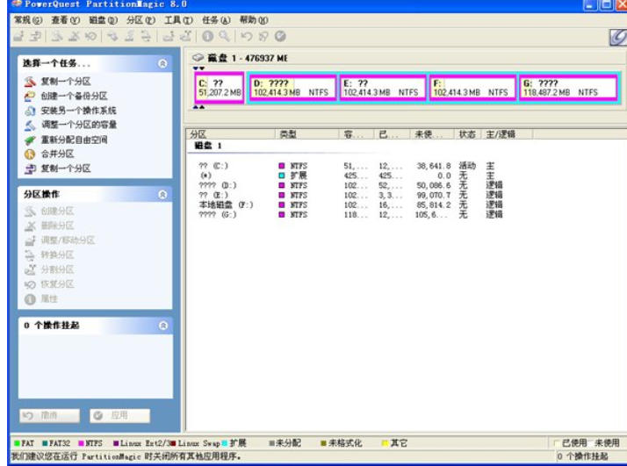Open the 任务(A) menu

point(216,19)
